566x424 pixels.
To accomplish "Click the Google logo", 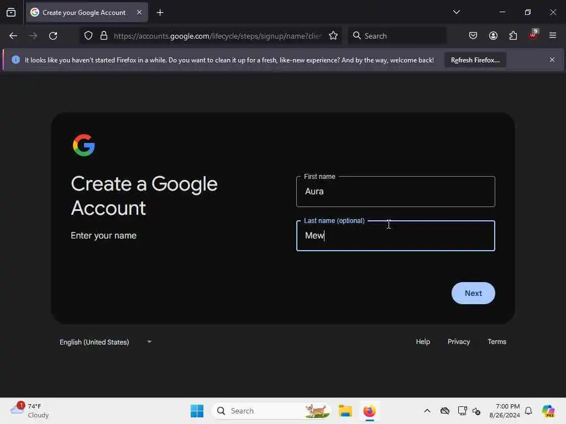I will [x=84, y=145].
